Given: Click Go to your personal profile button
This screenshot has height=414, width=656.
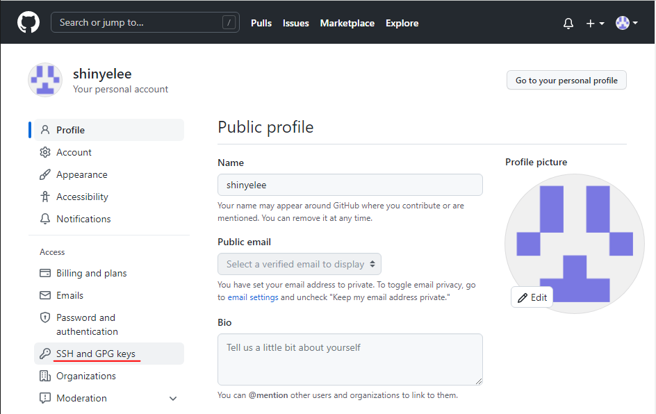Looking at the screenshot, I should (x=566, y=81).
